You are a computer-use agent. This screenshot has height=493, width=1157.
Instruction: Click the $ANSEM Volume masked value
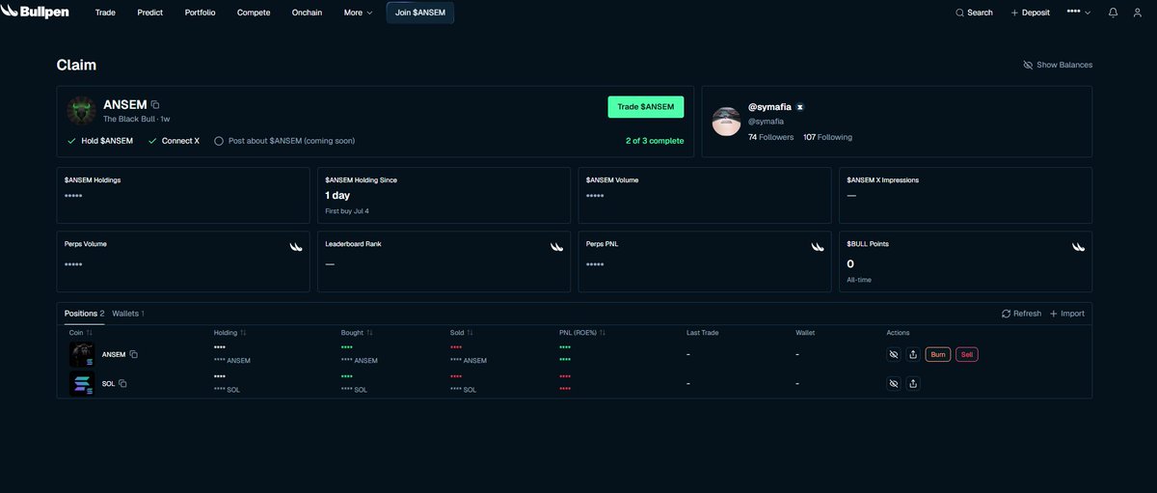(x=595, y=196)
